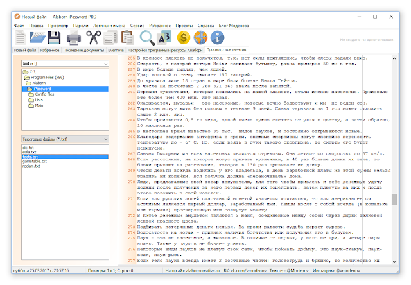Select the Alaborn folder
Screen dimensions: 411x285
[x=36, y=83]
